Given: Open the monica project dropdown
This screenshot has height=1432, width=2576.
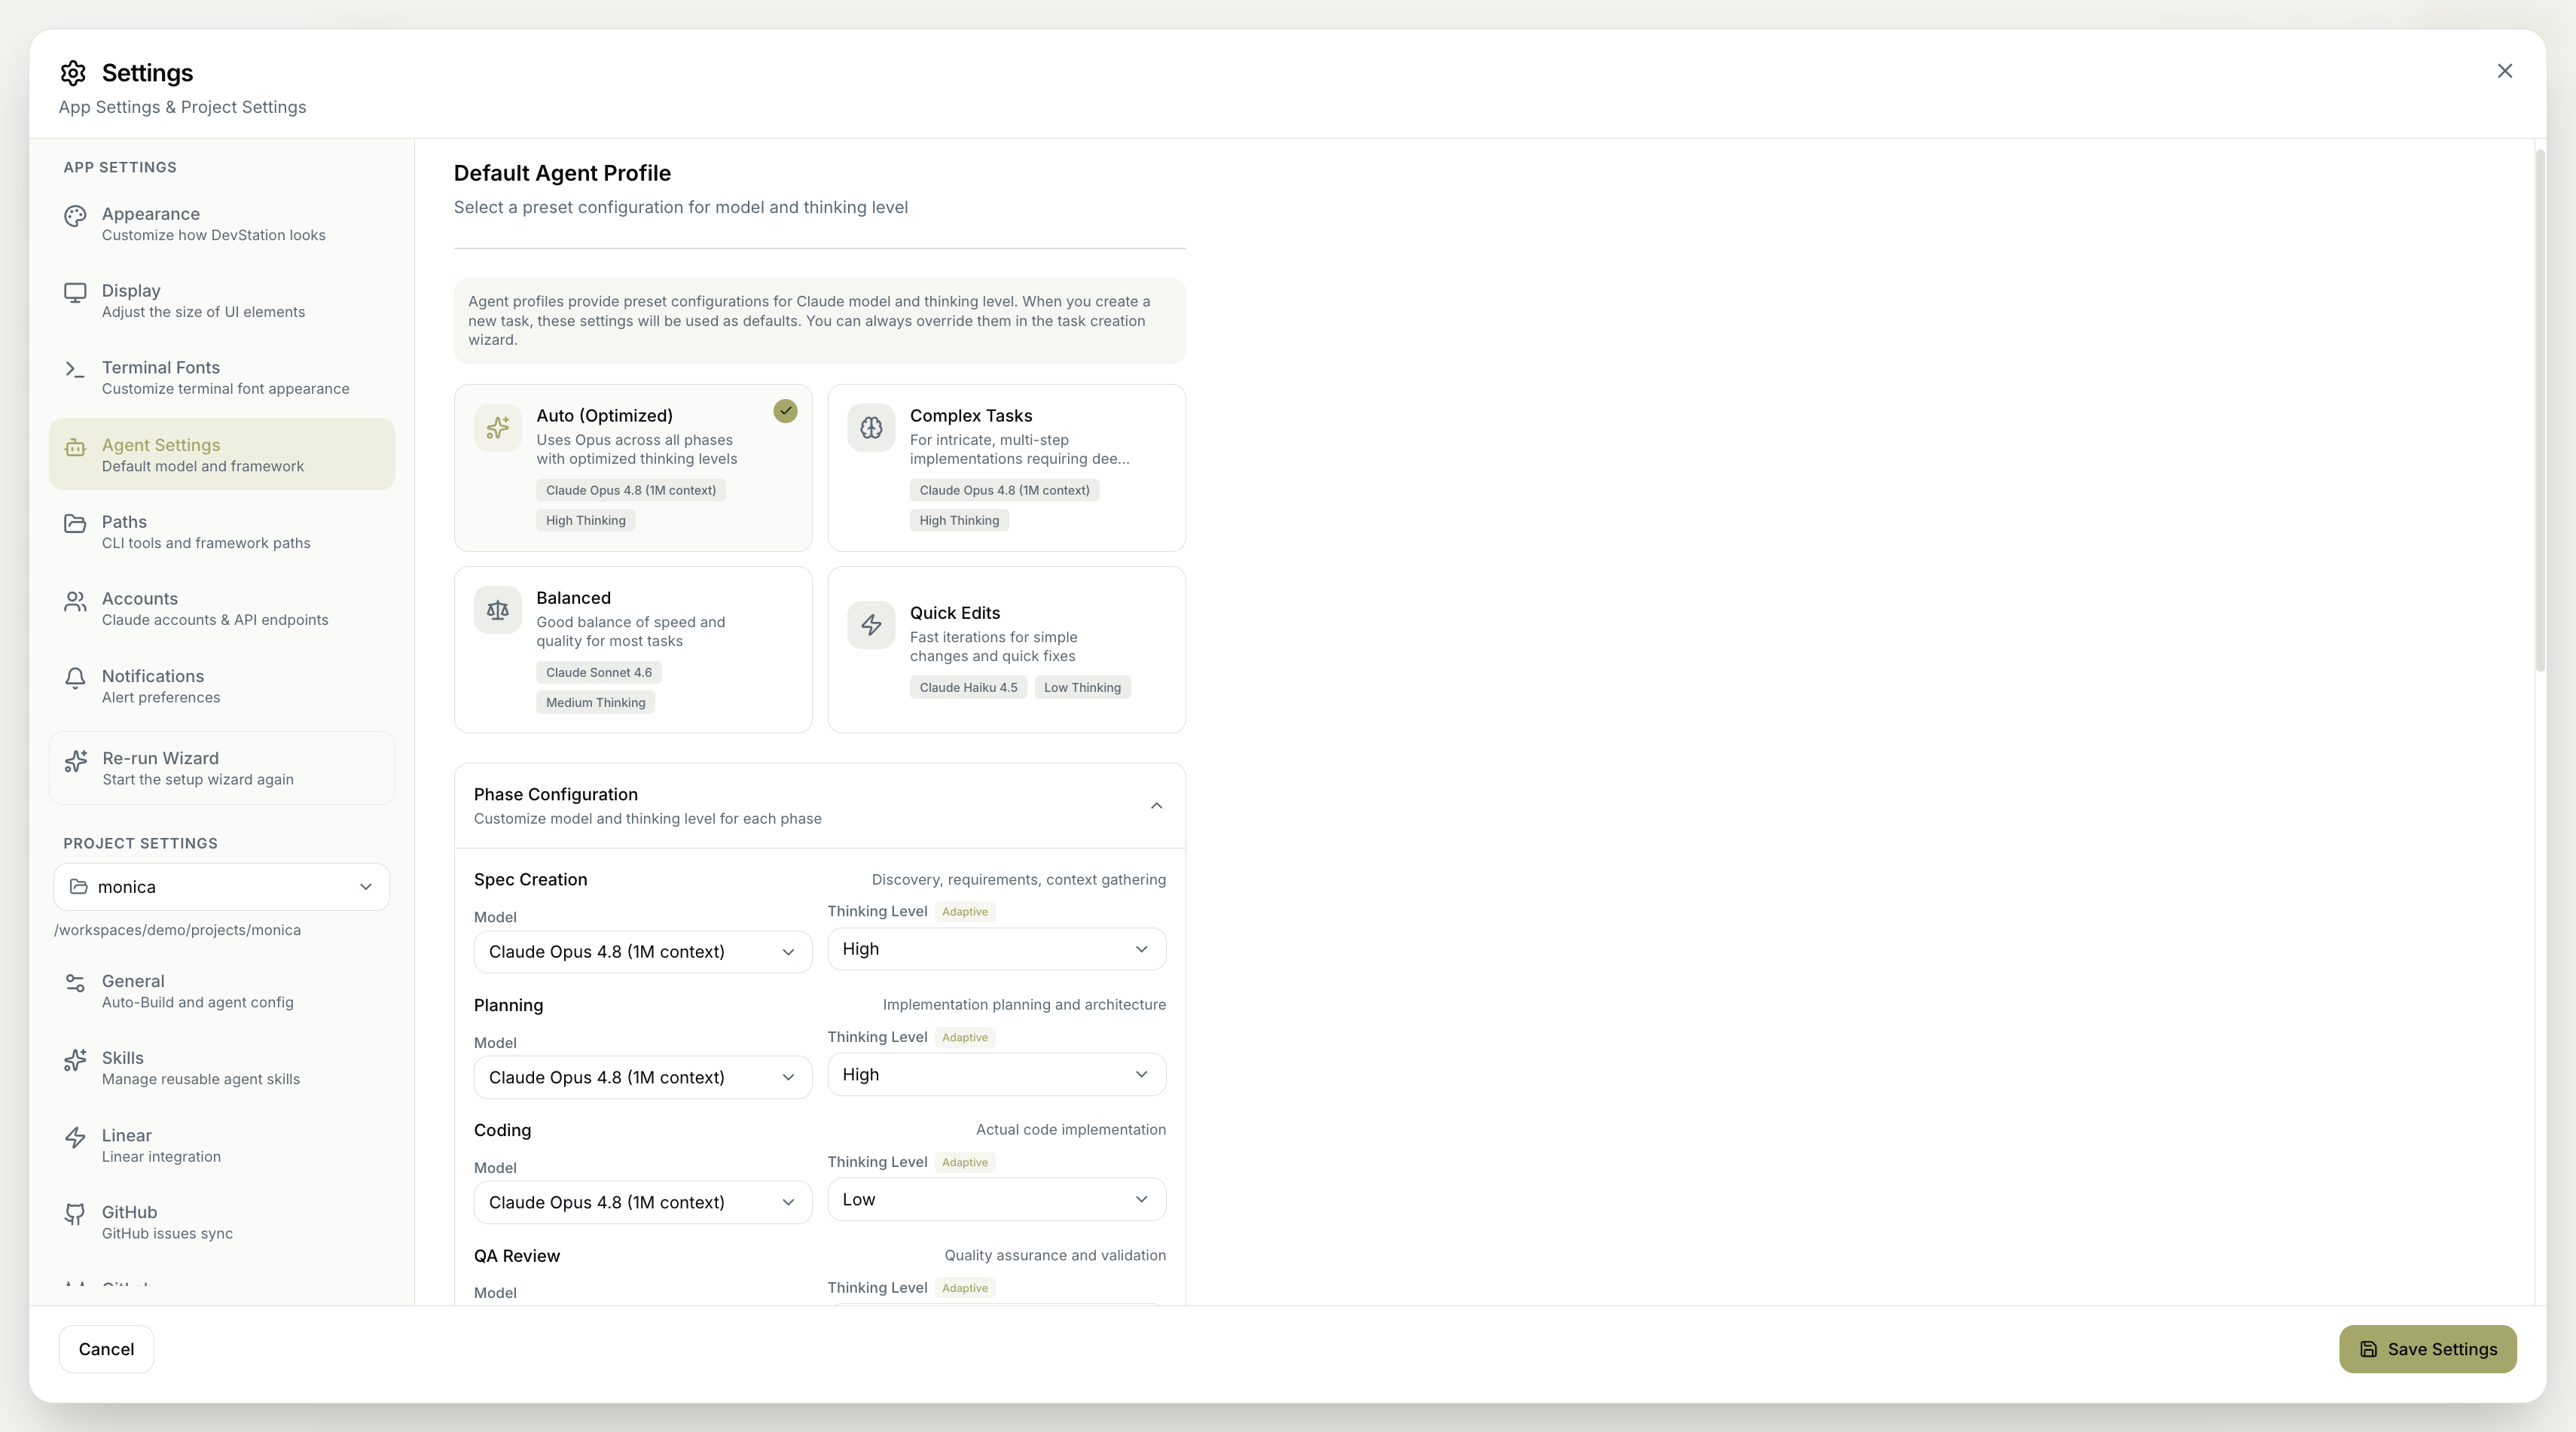Looking at the screenshot, I should click(x=221, y=886).
